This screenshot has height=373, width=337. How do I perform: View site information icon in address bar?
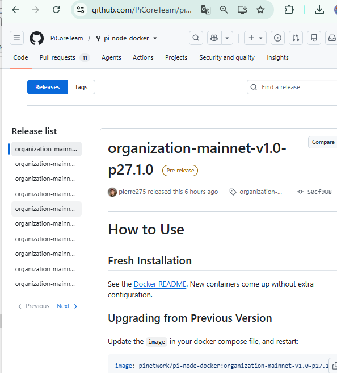[x=81, y=10]
